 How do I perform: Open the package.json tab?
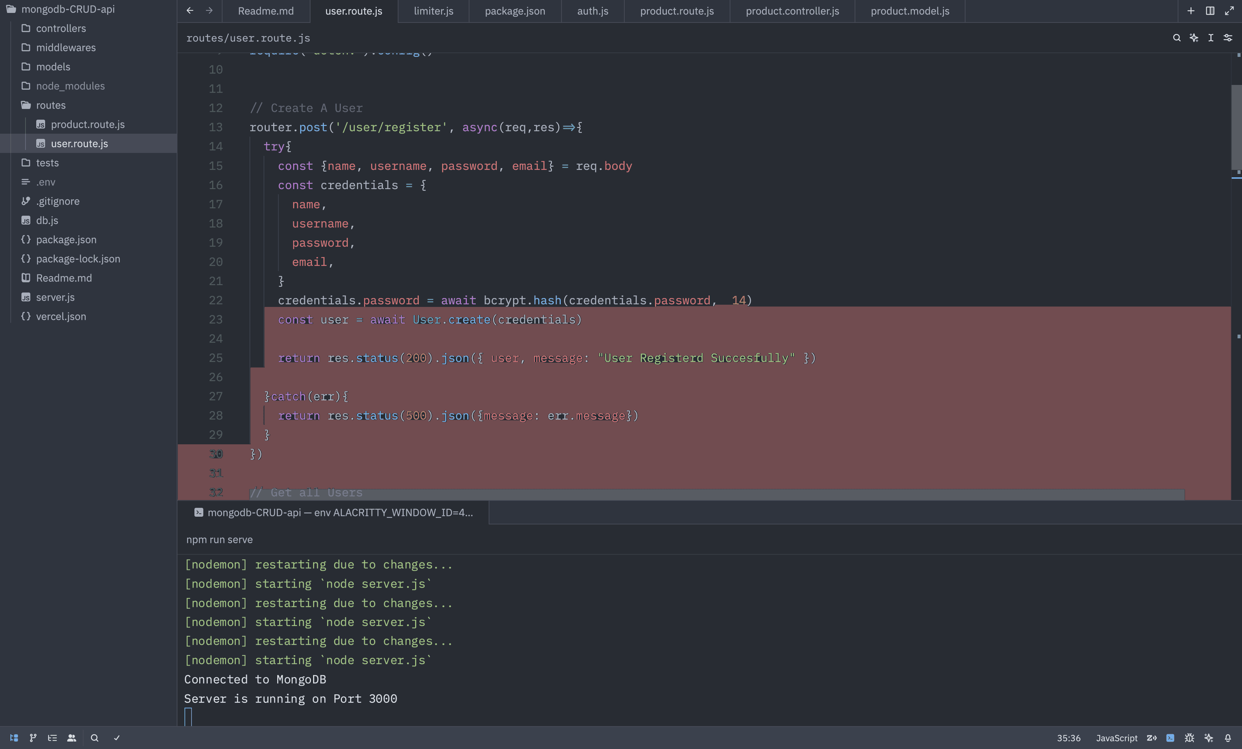[515, 11]
